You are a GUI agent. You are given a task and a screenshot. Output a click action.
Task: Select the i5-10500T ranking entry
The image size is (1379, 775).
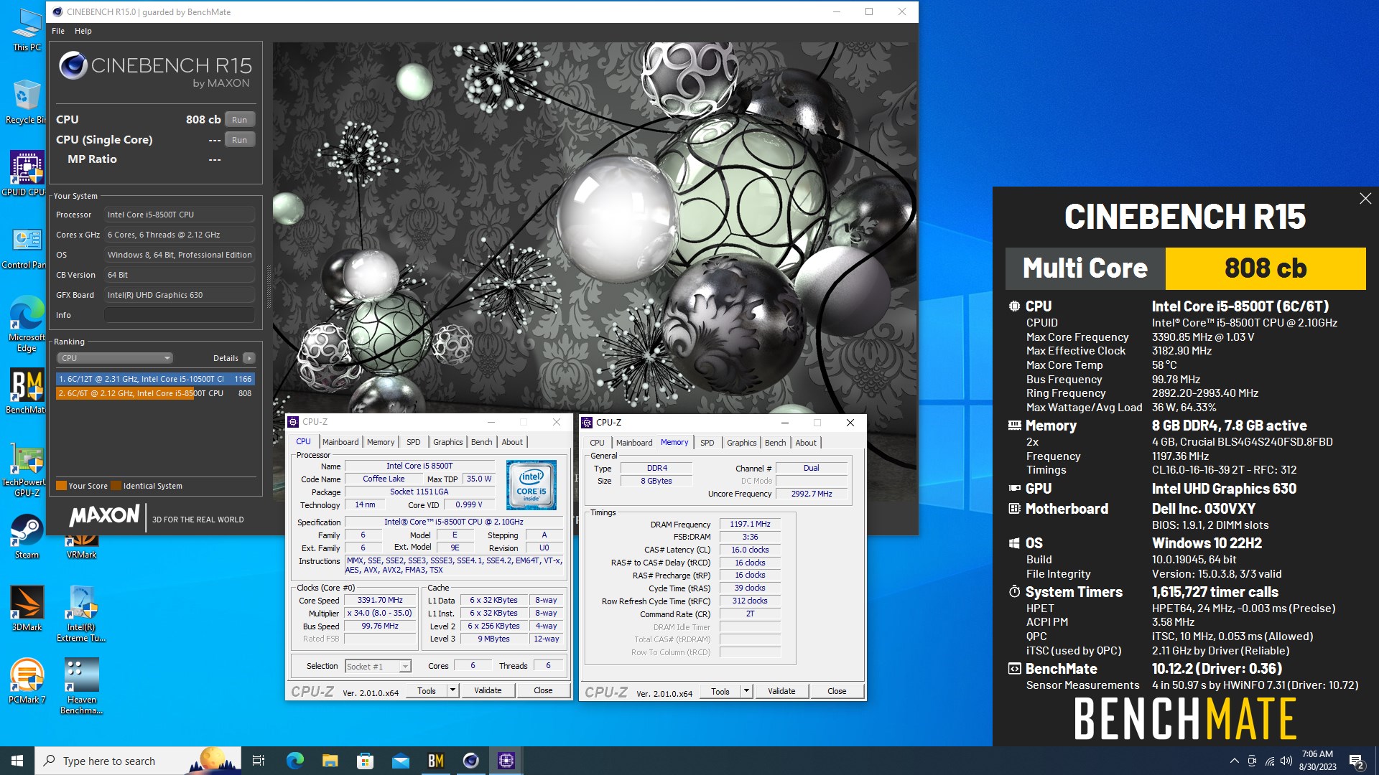click(x=155, y=379)
